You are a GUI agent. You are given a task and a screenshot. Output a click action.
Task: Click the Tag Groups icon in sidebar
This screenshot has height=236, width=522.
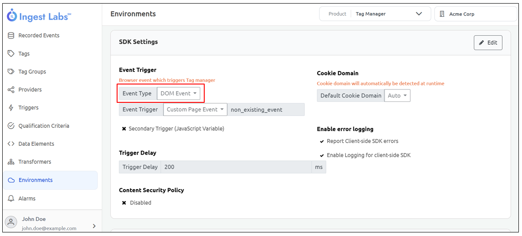tap(11, 72)
